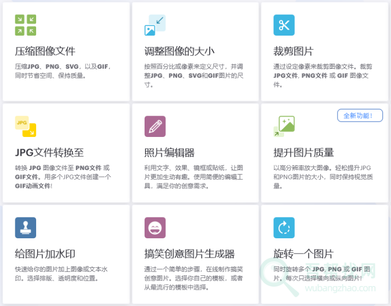Open the 压缩图像文件 heading
This screenshot has height=306, width=391.
pos(45,51)
